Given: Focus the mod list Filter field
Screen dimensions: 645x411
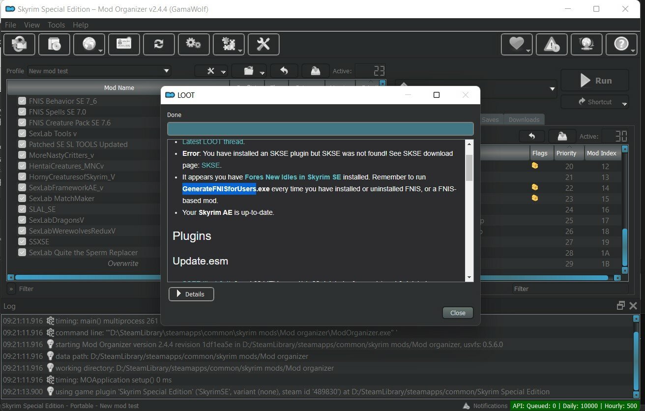Looking at the screenshot, I should tap(88, 289).
